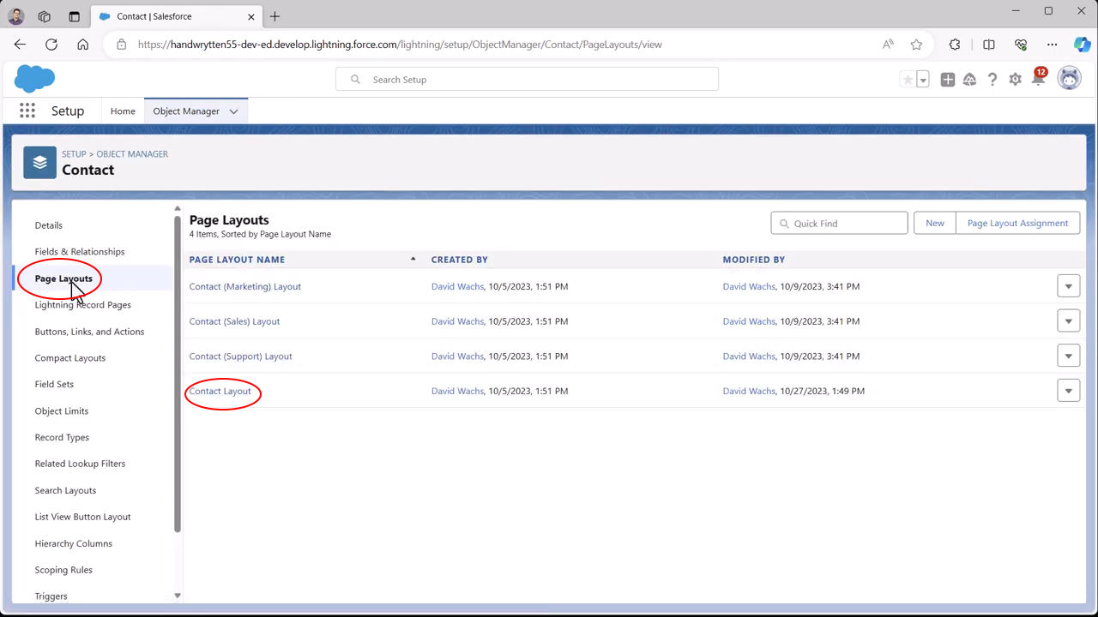Expand the Object Manager tab chevron
The width and height of the screenshot is (1098, 617).
point(233,111)
